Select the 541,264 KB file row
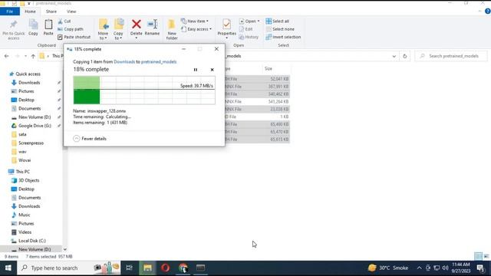491x276 pixels. point(257,102)
